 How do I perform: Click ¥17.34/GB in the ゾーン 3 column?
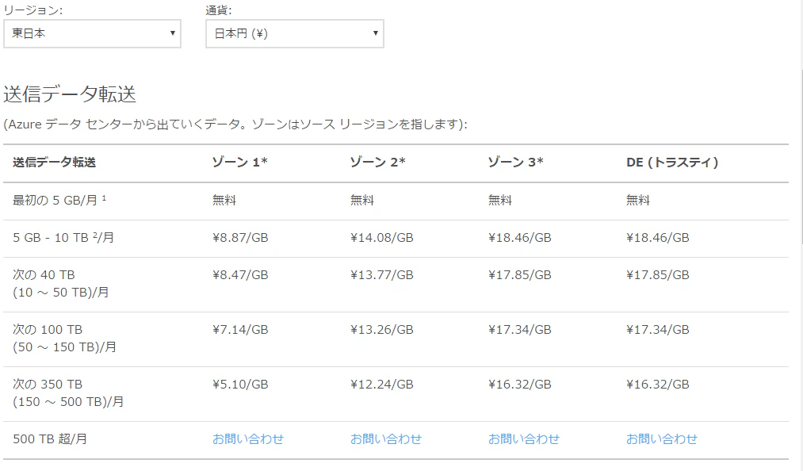click(519, 330)
